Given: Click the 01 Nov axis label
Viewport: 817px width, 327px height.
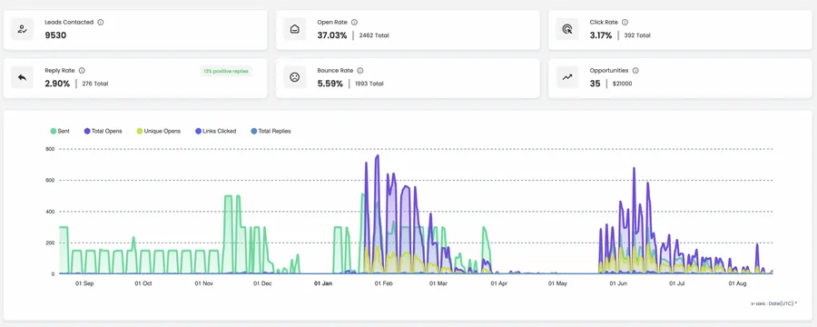Looking at the screenshot, I should 204,283.
